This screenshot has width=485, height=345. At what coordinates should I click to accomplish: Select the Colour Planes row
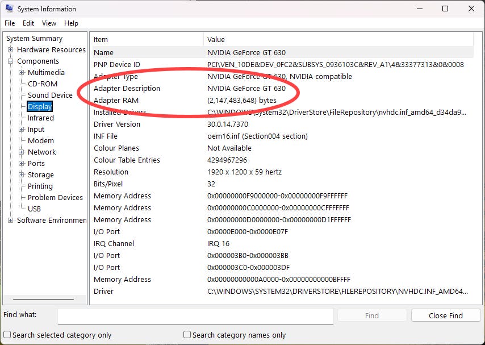point(283,148)
